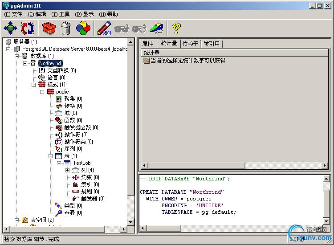Click the 类型转换 (0) casts icon
This screenshot has height=245, width=334.
[x=42, y=70]
